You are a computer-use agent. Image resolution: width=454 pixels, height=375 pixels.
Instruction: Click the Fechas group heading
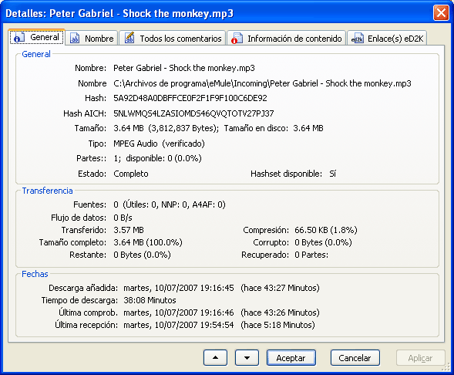[x=35, y=274]
